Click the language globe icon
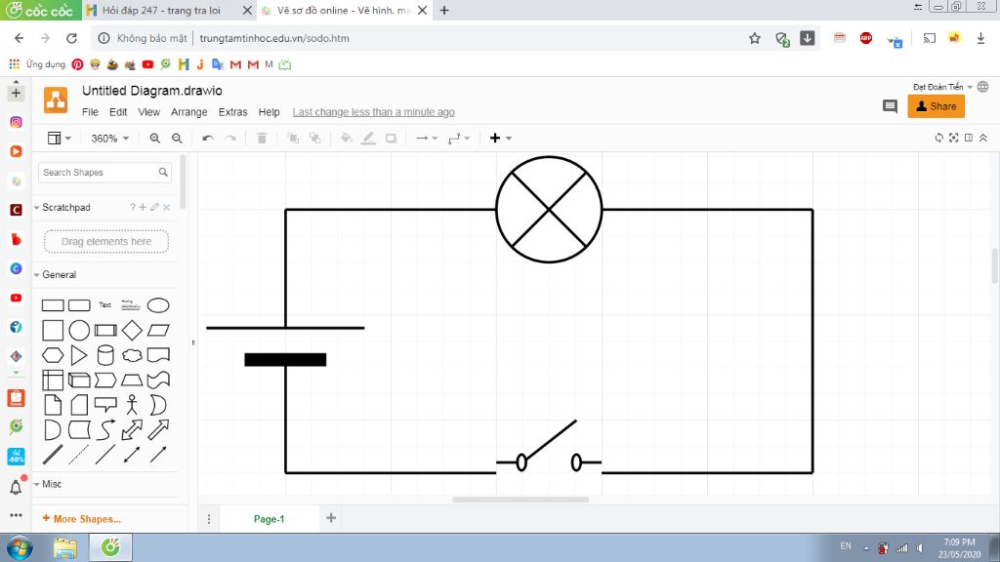1000x562 pixels. pos(982,87)
